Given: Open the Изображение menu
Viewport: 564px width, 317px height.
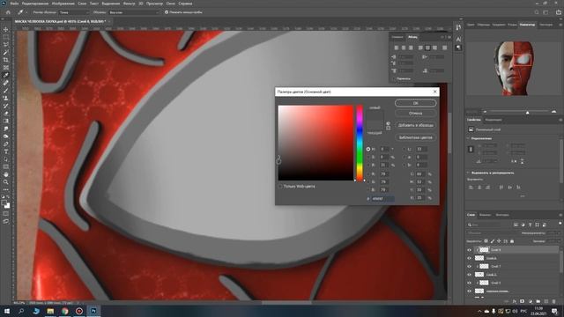Looking at the screenshot, I should (63, 4).
